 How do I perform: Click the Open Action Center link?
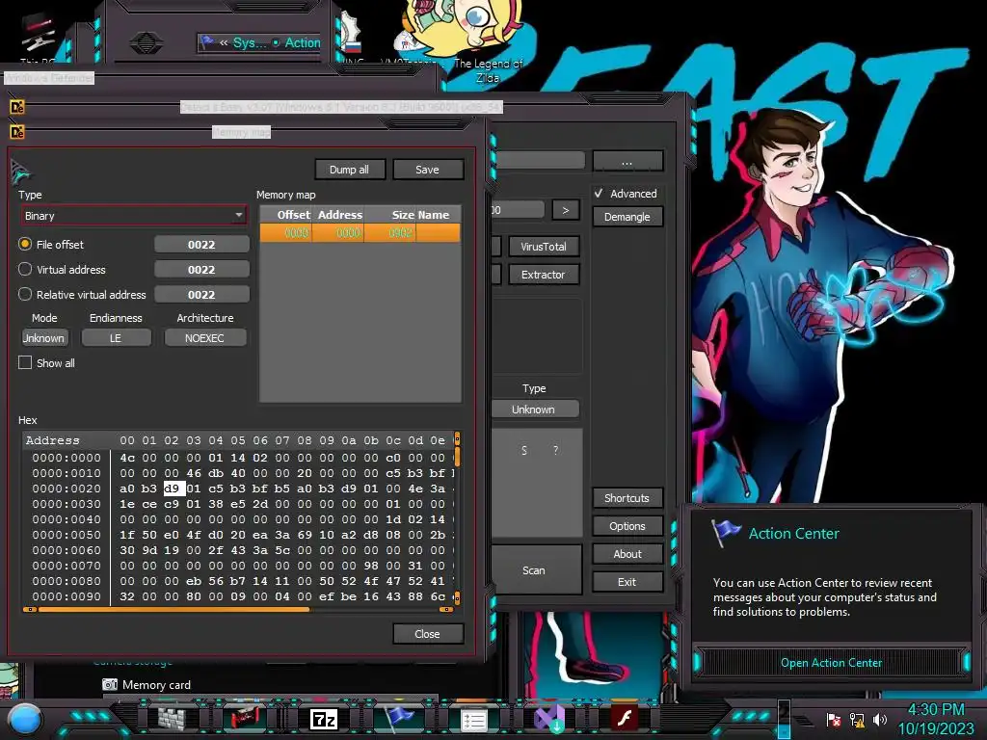coord(831,663)
